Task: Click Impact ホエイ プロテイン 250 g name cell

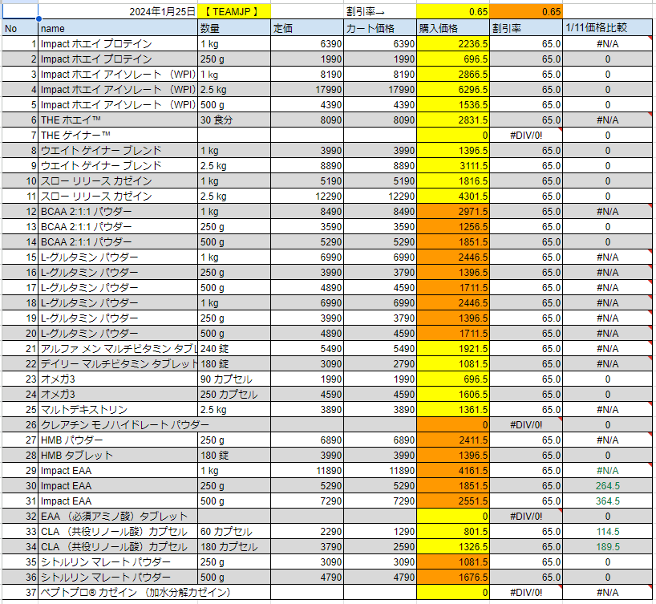Action: pos(118,59)
